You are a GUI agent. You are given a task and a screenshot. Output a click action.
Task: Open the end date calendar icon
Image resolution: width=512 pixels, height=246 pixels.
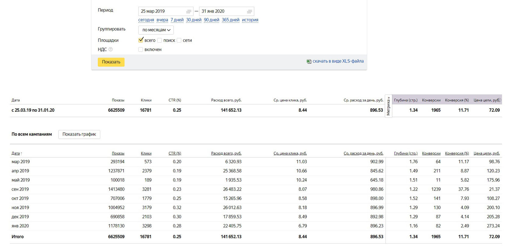[x=249, y=12]
